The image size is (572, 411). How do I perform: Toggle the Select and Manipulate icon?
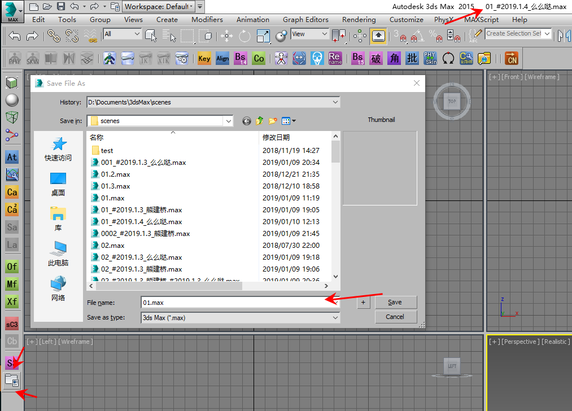[360, 36]
